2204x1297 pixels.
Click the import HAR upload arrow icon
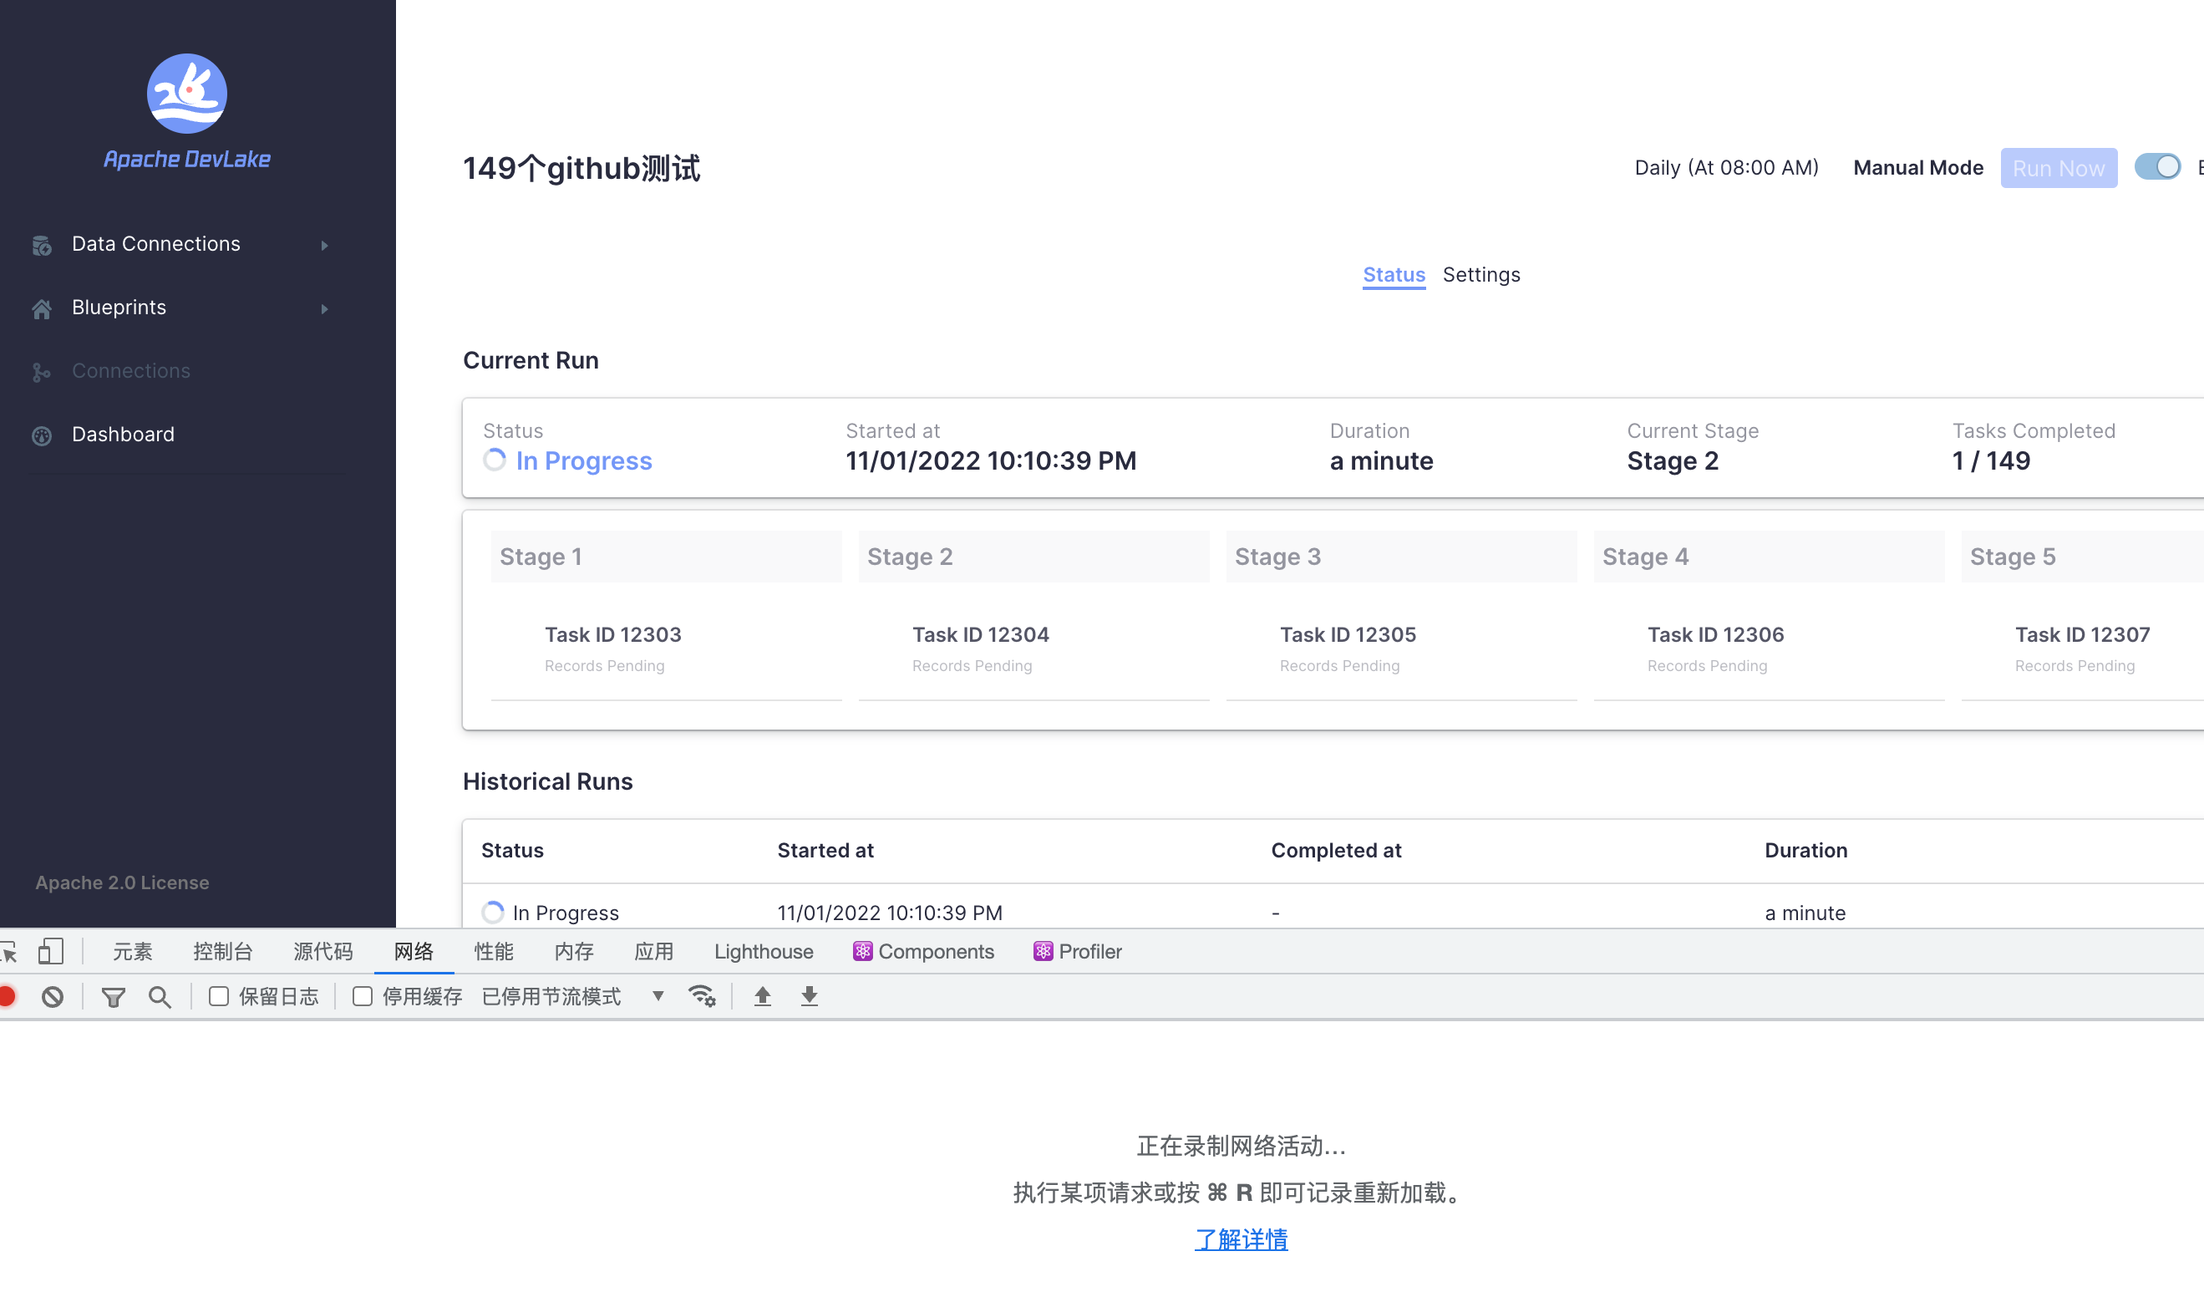click(763, 997)
